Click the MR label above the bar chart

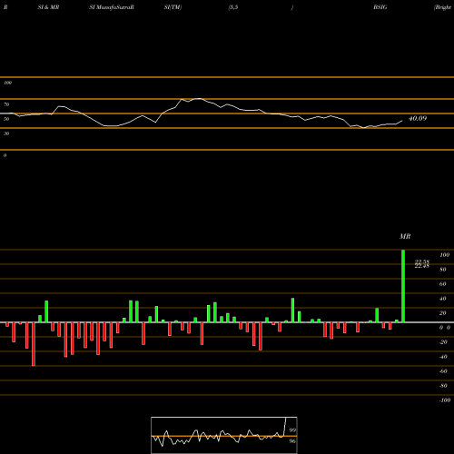click(405, 236)
